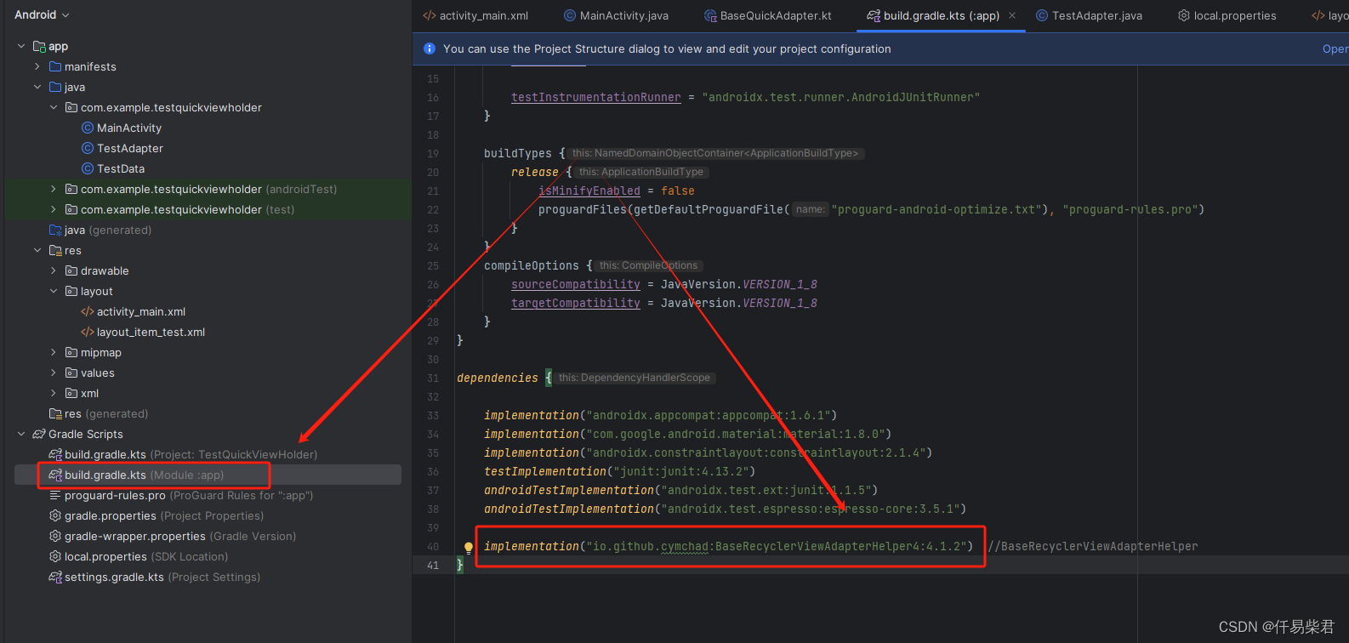Viewport: 1349px width, 643px height.
Task: Expand the manifests folder
Action: (37, 66)
